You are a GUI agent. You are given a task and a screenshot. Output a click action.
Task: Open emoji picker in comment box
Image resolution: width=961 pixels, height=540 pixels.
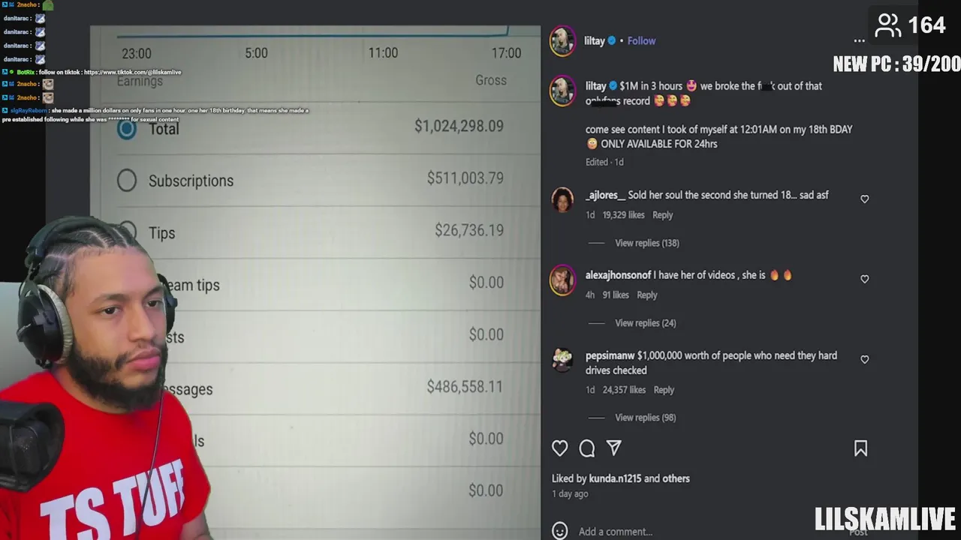click(560, 531)
